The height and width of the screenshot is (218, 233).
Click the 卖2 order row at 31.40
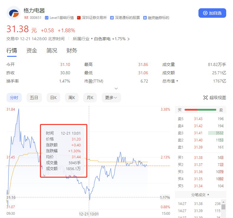201,140
